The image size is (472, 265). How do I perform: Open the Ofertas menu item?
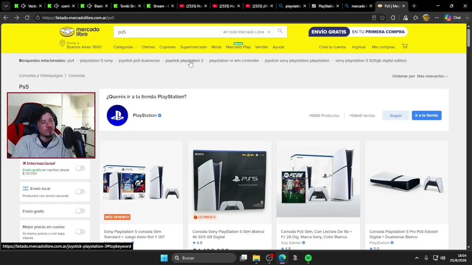tap(148, 47)
